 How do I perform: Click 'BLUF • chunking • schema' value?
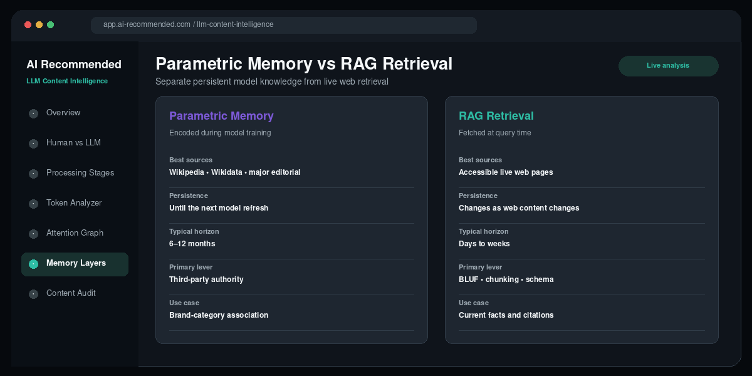[x=506, y=279]
